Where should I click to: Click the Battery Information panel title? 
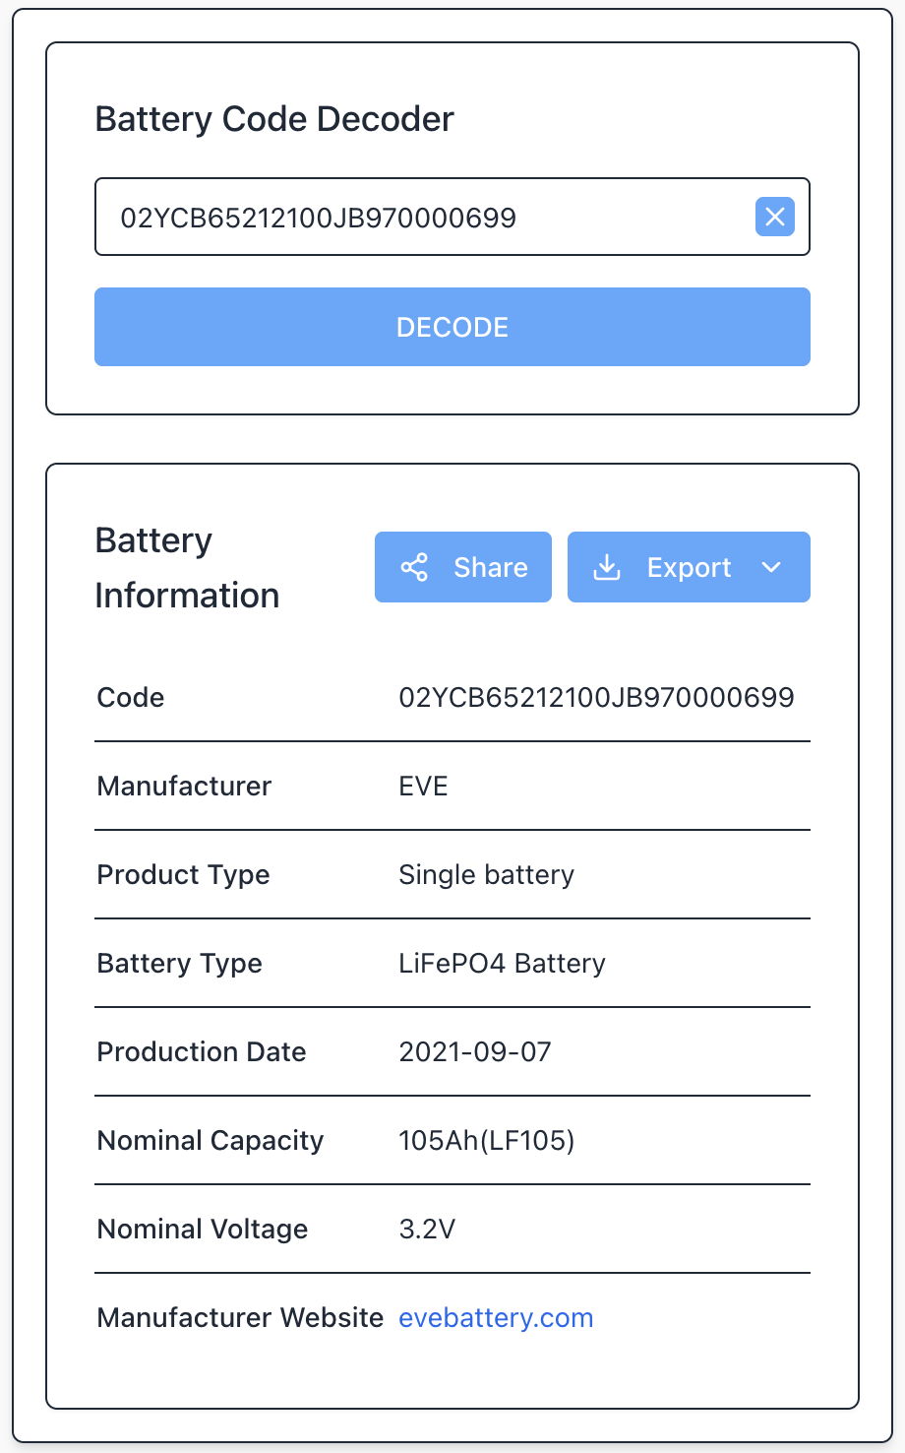[x=187, y=567]
